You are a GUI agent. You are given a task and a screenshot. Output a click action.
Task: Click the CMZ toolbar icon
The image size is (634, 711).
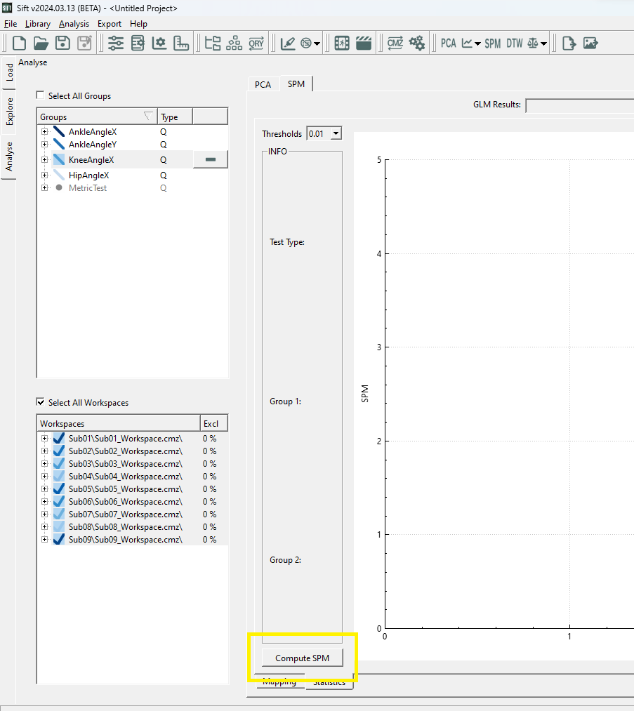(395, 43)
